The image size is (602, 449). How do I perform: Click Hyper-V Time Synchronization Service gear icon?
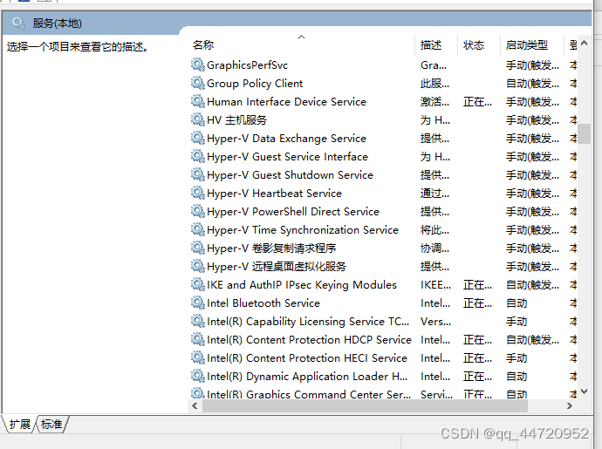point(198,230)
